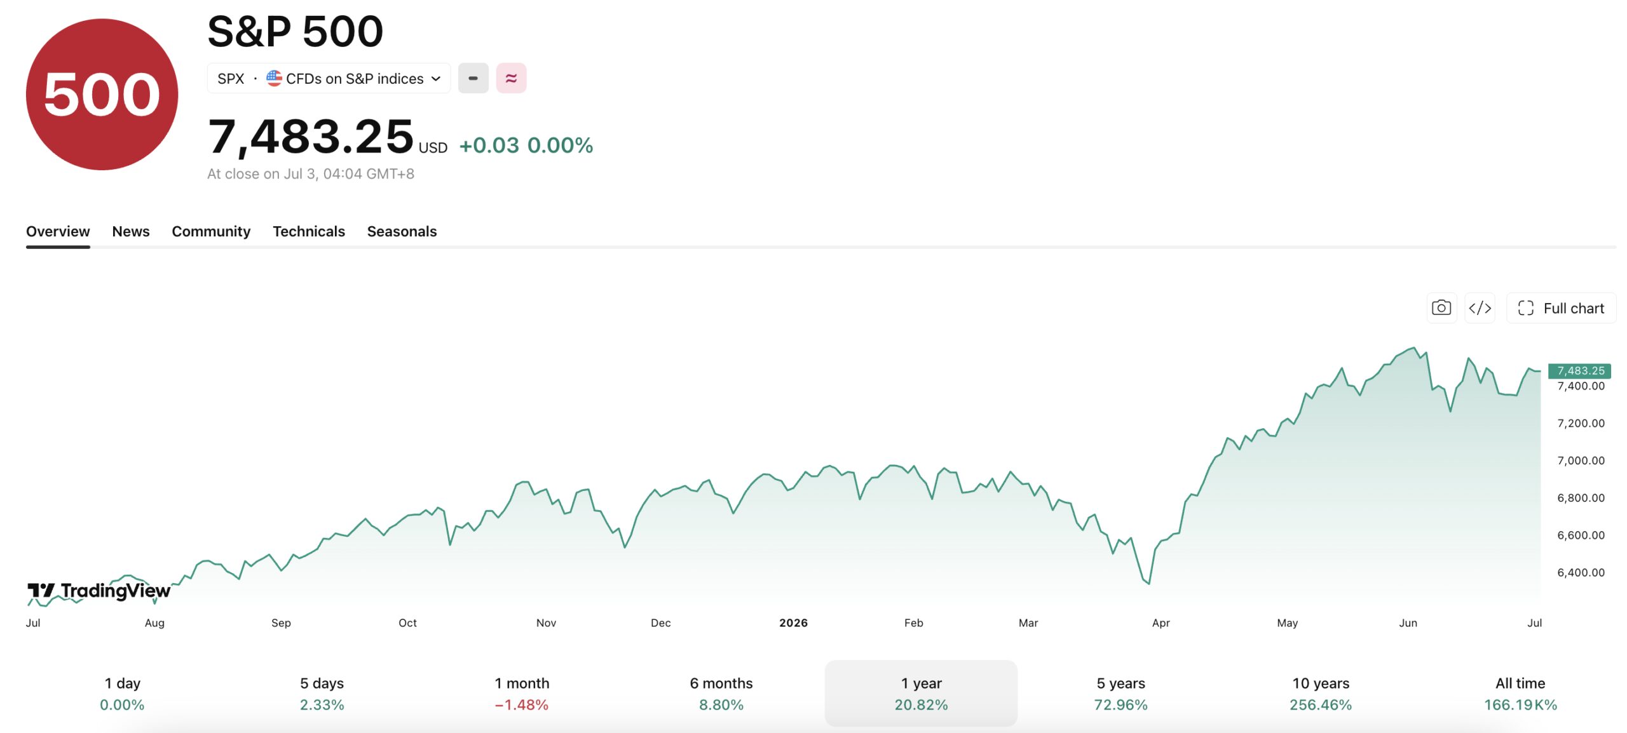Click the 7,400.00 price axis label
Image resolution: width=1627 pixels, height=733 pixels.
click(1581, 386)
